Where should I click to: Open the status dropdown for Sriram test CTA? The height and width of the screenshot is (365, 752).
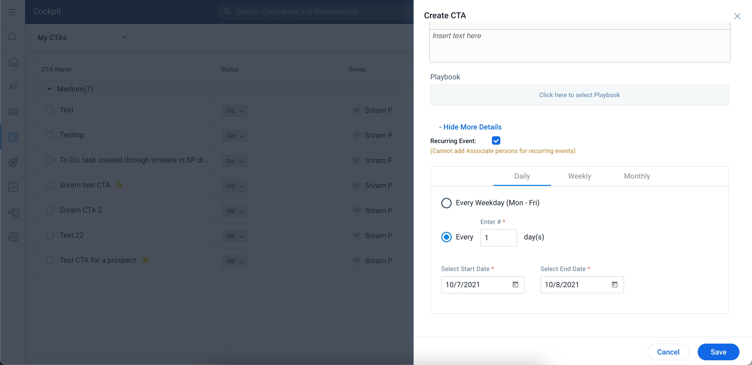pos(234,186)
